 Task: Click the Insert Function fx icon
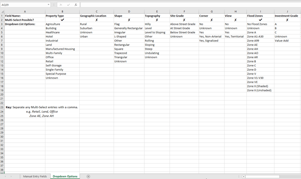pos(76,5)
